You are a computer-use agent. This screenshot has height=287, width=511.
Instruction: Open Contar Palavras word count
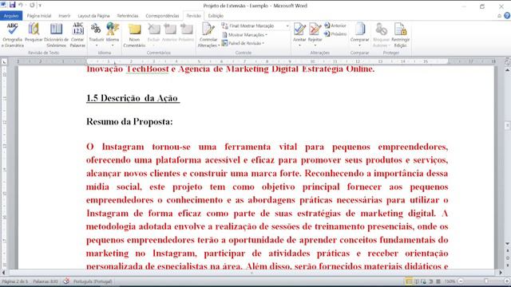(x=77, y=35)
